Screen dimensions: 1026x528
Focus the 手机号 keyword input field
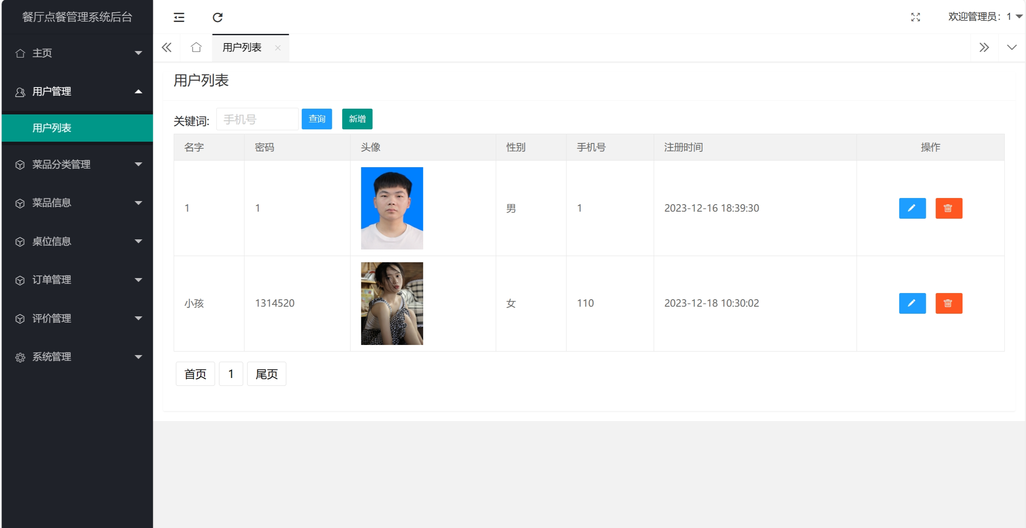pos(257,119)
